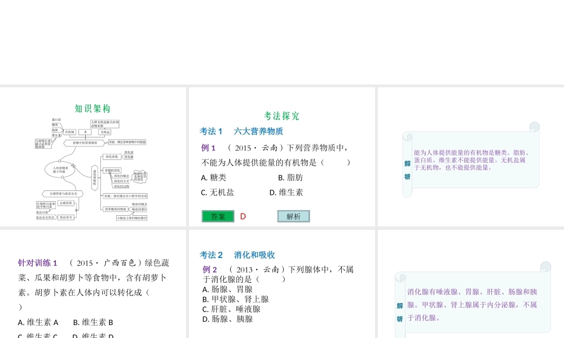Click the 针对训练 question text about 胡萝卜素
Screen dimensions: 564x338
coord(94,285)
